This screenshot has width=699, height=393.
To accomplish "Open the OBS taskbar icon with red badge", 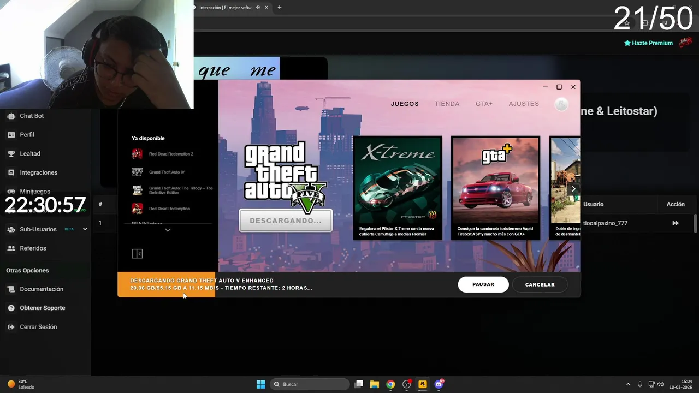I will tap(407, 384).
